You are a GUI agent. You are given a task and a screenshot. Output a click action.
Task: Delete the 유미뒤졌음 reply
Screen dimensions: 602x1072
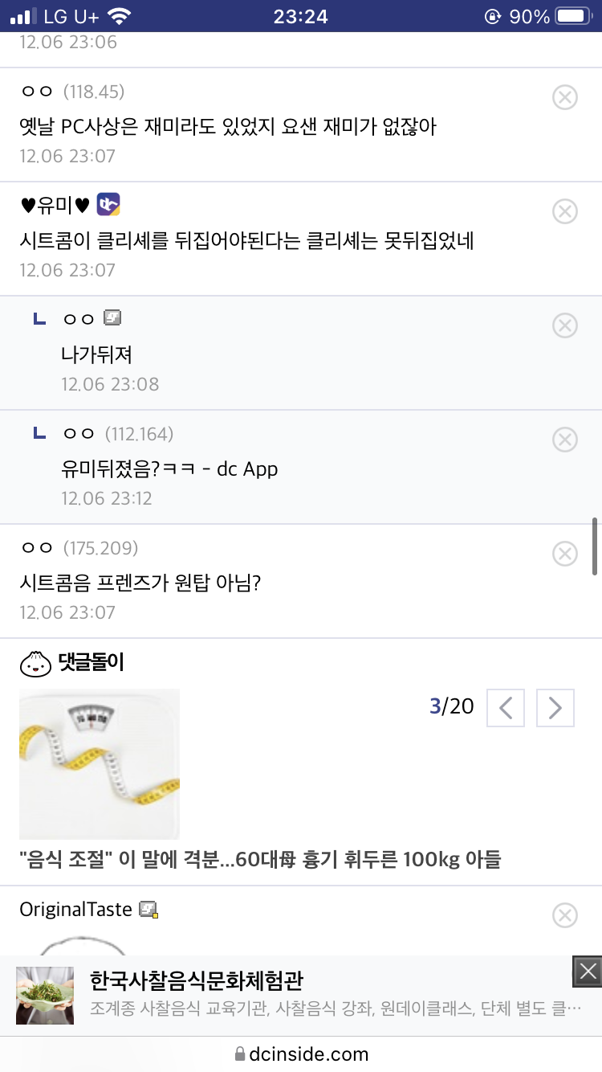tap(565, 440)
